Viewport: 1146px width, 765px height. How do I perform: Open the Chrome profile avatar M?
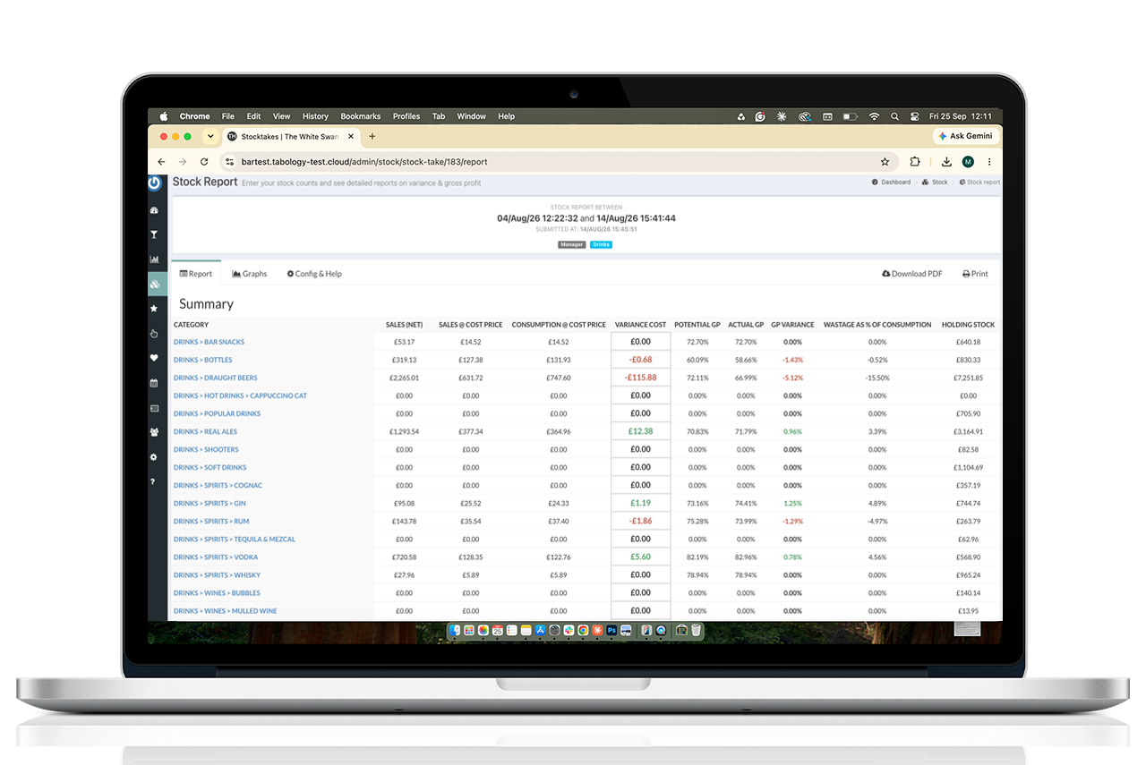[968, 162]
